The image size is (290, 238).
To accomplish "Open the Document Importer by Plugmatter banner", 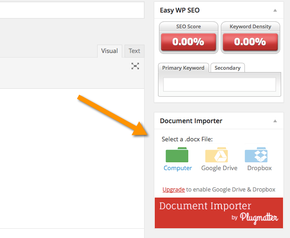I will click(219, 213).
